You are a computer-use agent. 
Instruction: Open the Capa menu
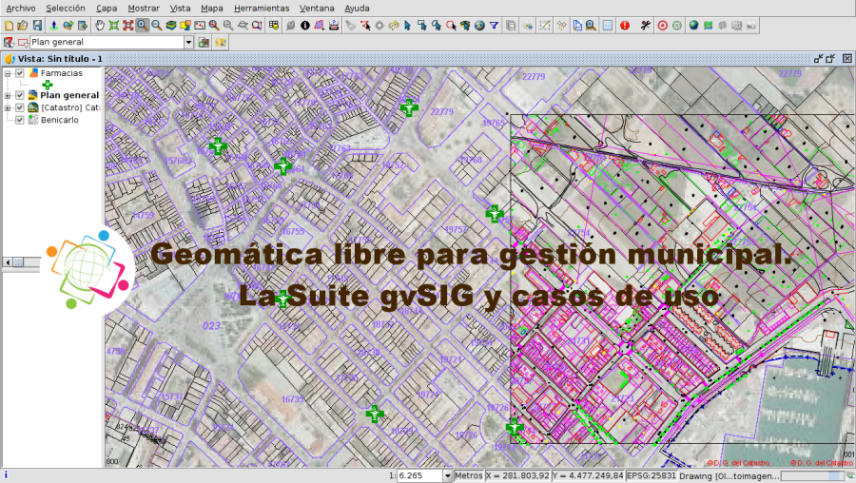pyautogui.click(x=107, y=8)
